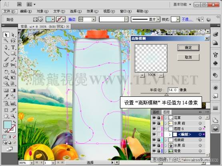Select the Direct Selection tool
The image size is (222, 166).
(13, 35)
